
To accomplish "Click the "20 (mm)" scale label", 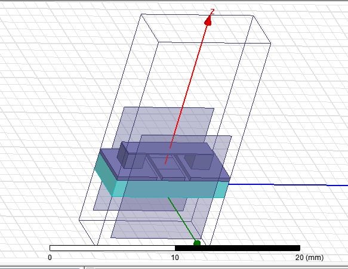I will 309,258.
